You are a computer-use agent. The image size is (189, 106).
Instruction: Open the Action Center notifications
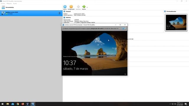click(x=186, y=104)
